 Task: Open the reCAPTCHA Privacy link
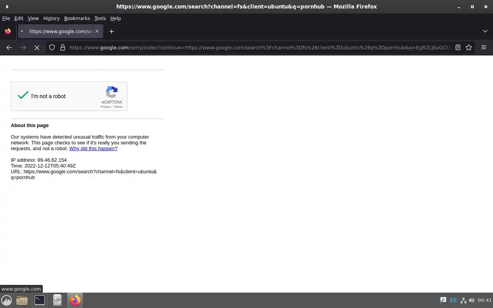click(x=106, y=107)
